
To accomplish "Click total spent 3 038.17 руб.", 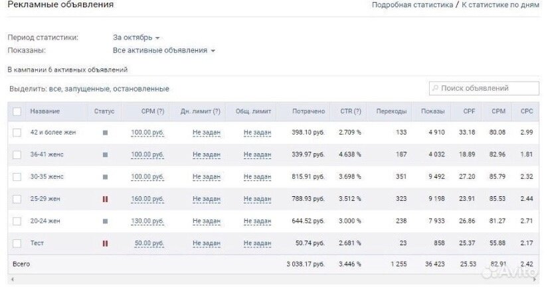I will 305,264.
